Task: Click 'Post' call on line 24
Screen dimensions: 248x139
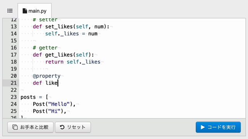Action: click(39, 104)
